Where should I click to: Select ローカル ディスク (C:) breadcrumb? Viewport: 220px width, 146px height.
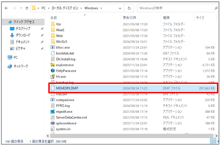click(65, 8)
